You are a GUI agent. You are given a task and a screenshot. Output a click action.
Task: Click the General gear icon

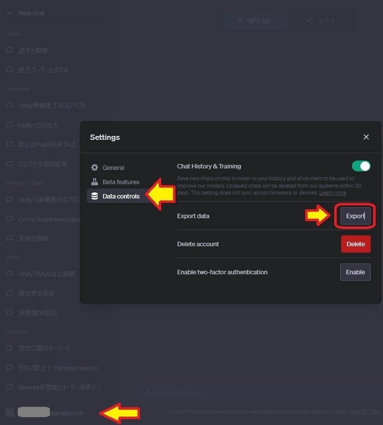94,167
